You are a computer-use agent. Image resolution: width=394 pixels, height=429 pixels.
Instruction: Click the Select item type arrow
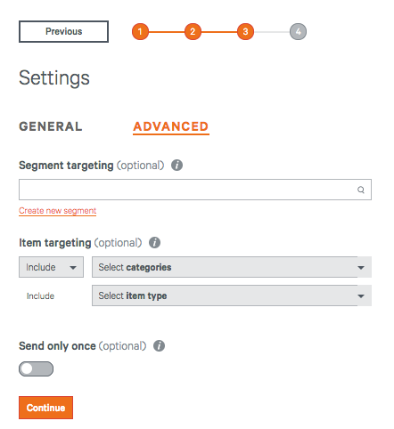(361, 295)
